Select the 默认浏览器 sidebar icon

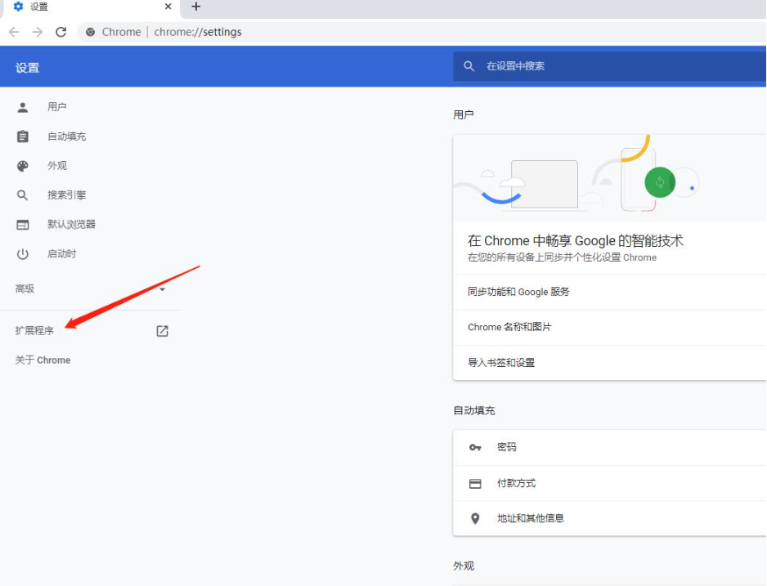[x=22, y=224]
